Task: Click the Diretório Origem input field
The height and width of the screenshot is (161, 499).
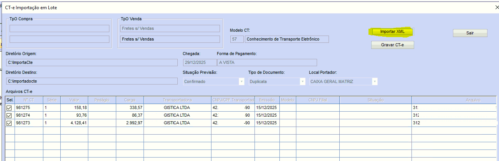Action: (x=92, y=62)
